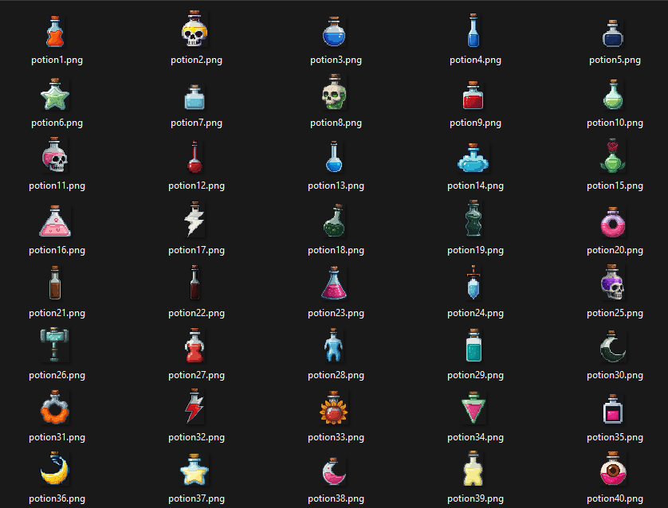Click the blue body-shaped potion28 icon
Viewport: 668px width, 508px height.
coord(334,345)
